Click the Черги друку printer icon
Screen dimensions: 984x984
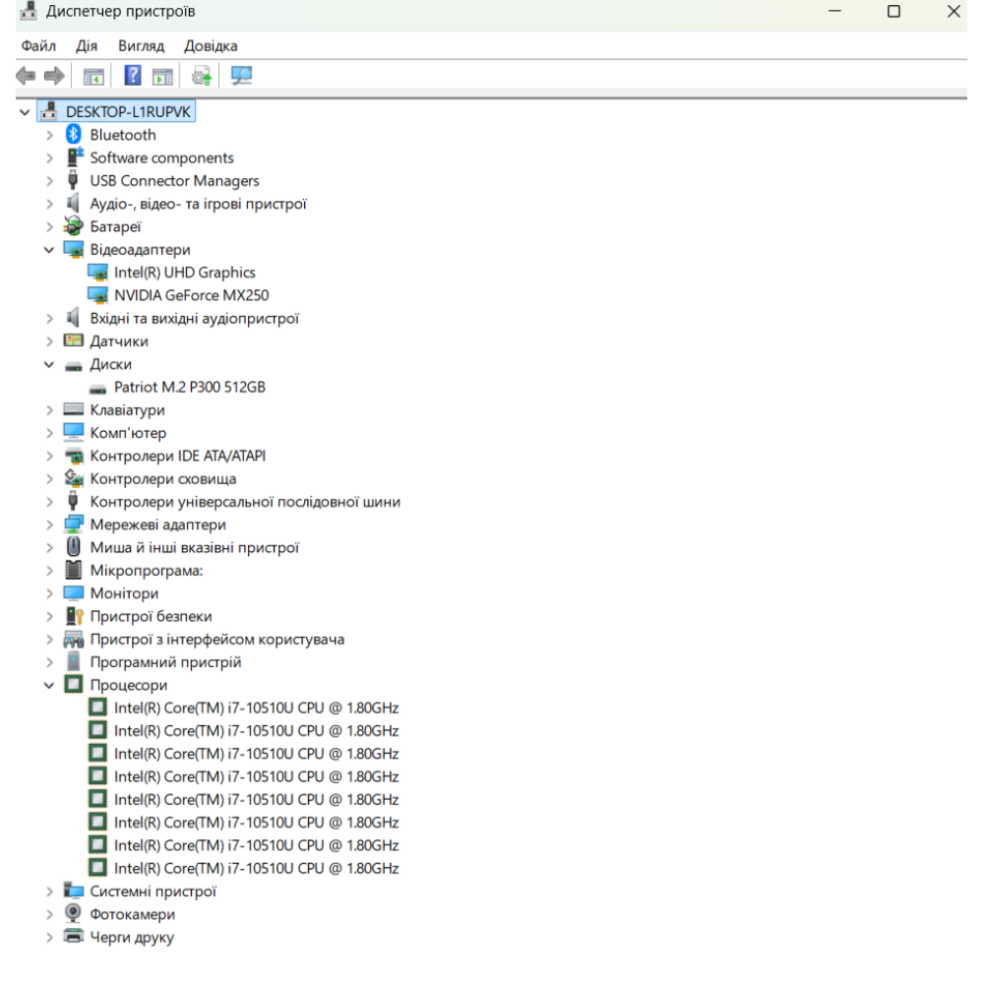(x=74, y=937)
